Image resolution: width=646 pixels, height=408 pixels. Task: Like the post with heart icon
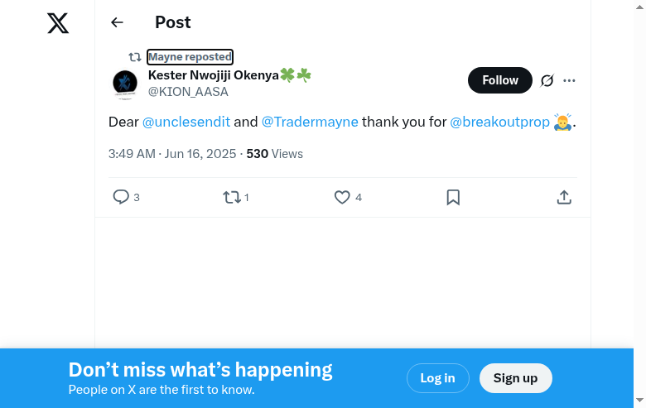(342, 197)
